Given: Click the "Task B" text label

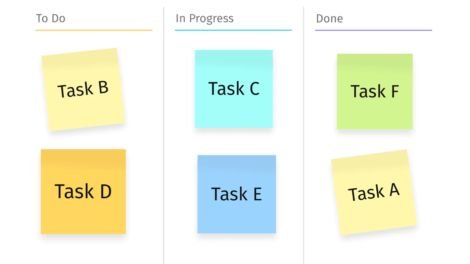Looking at the screenshot, I should tap(83, 89).
